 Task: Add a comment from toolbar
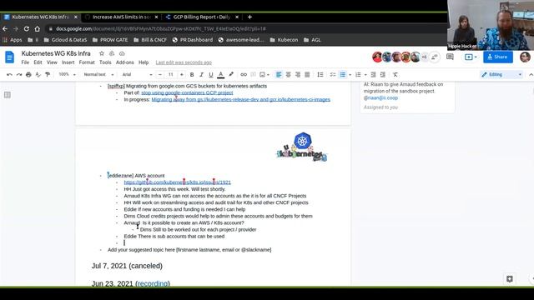point(253,74)
